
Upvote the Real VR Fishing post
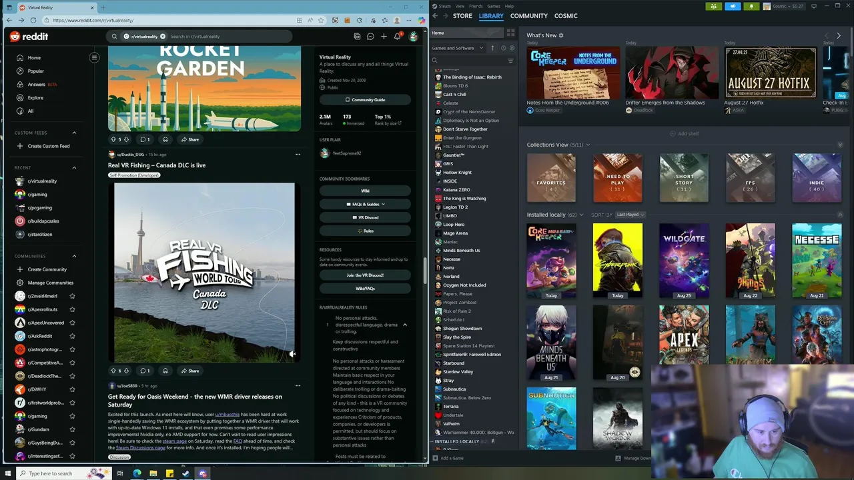(113, 371)
